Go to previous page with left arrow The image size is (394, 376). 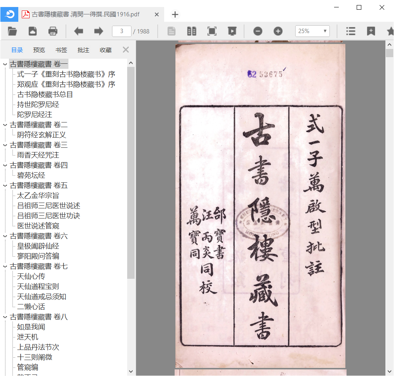pyautogui.click(x=79, y=31)
